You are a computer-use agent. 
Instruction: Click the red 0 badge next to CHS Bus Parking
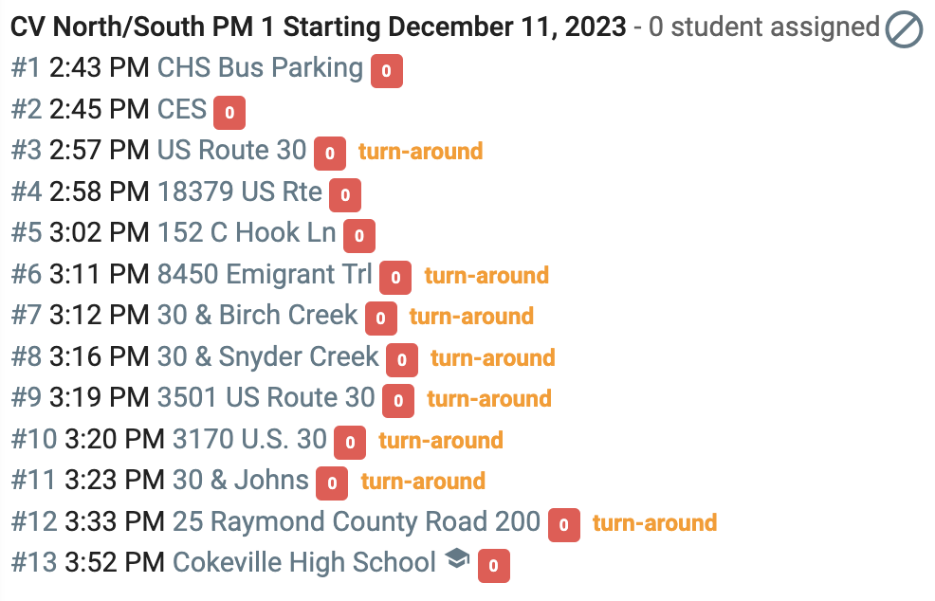point(386,71)
